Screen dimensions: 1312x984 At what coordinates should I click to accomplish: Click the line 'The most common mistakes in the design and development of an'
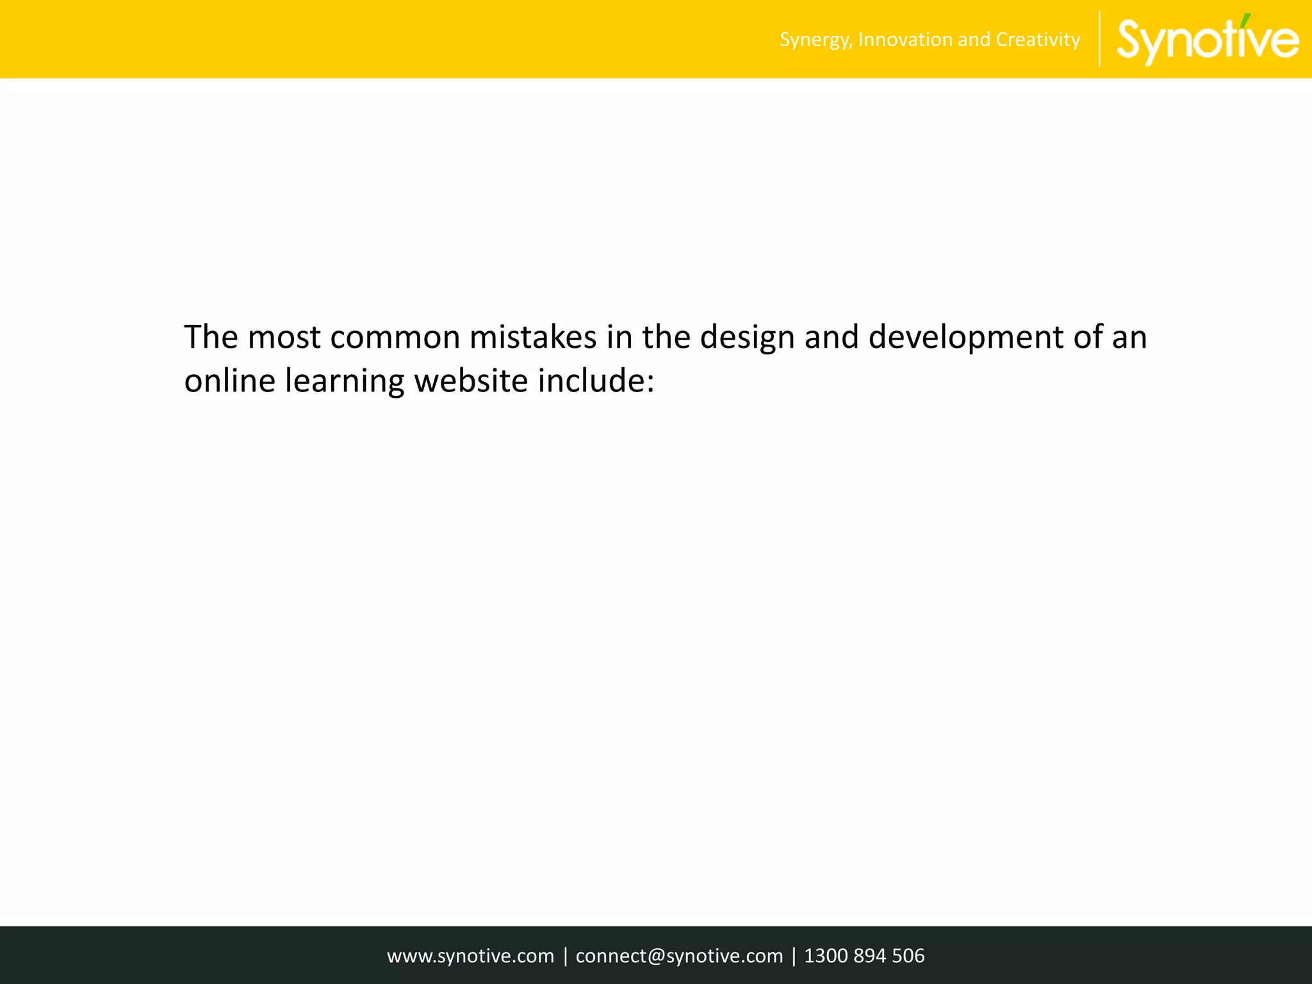666,337
